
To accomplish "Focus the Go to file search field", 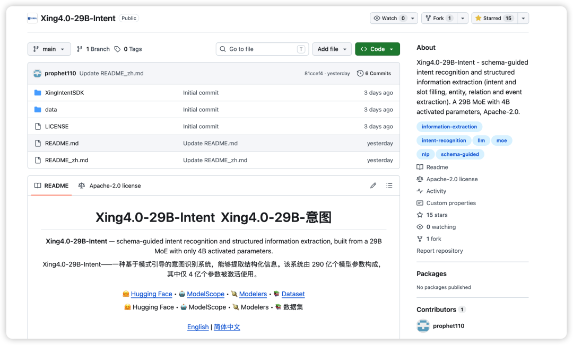I will click(262, 49).
